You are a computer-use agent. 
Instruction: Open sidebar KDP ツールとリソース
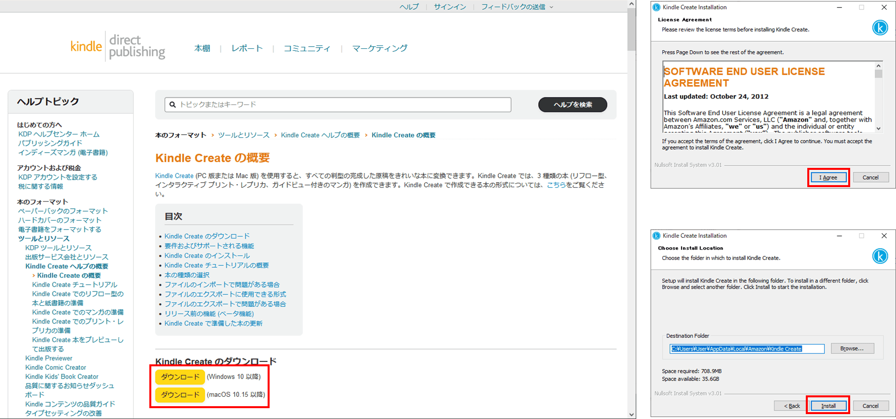point(58,248)
